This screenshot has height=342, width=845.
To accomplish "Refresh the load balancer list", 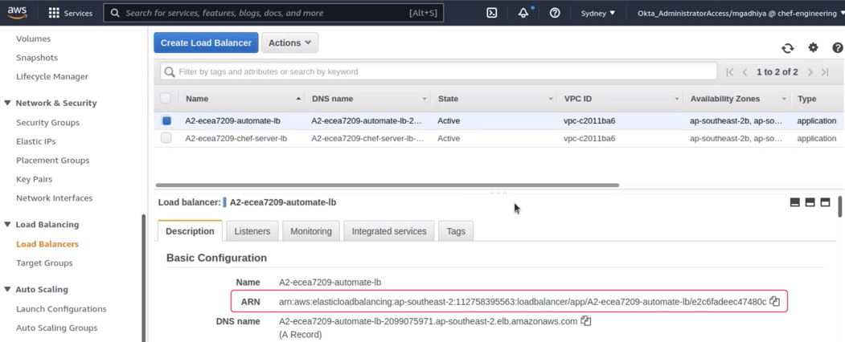I will [x=788, y=48].
